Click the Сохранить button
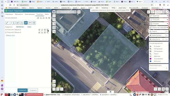170x96 pixels. 23,90
